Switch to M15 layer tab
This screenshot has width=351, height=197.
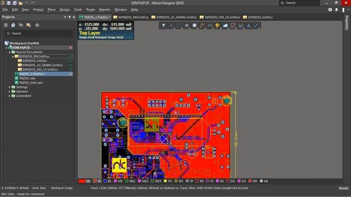pyautogui.click(x=156, y=181)
